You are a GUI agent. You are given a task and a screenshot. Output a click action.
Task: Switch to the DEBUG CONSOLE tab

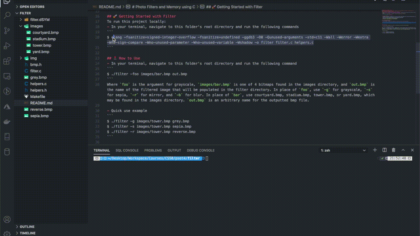201,150
